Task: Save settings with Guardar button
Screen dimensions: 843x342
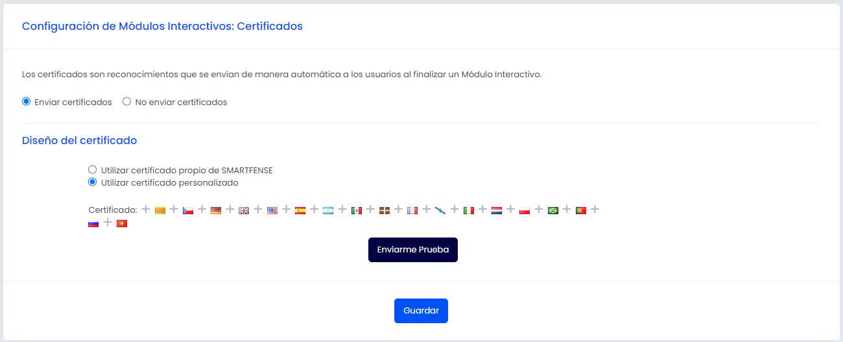Action: (421, 311)
